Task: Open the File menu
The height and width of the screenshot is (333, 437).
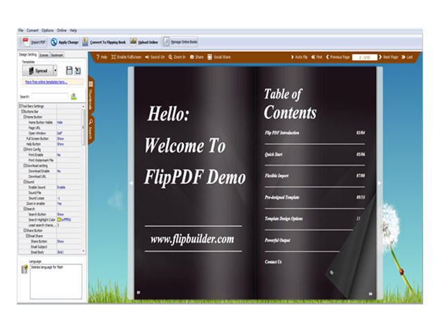Action: pyautogui.click(x=21, y=31)
